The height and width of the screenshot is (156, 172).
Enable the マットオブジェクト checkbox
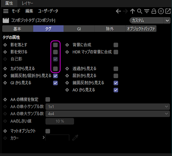(x=48, y=131)
